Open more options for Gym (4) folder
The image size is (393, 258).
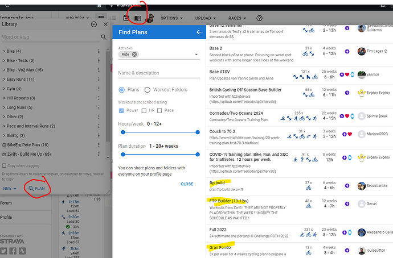click(x=99, y=89)
